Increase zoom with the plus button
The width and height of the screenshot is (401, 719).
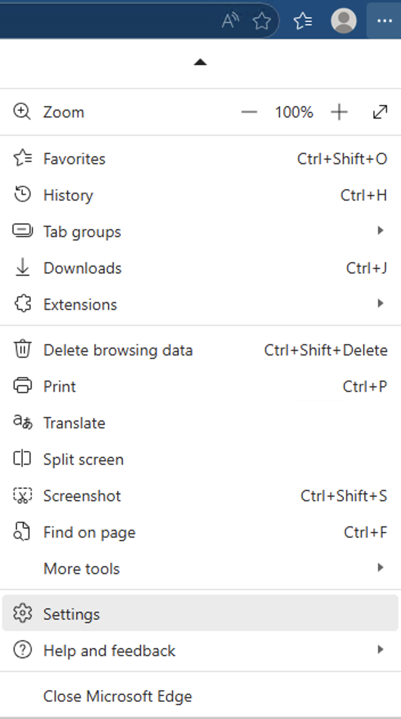[x=339, y=112]
